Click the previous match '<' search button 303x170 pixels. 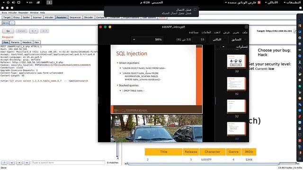[x=11, y=162]
